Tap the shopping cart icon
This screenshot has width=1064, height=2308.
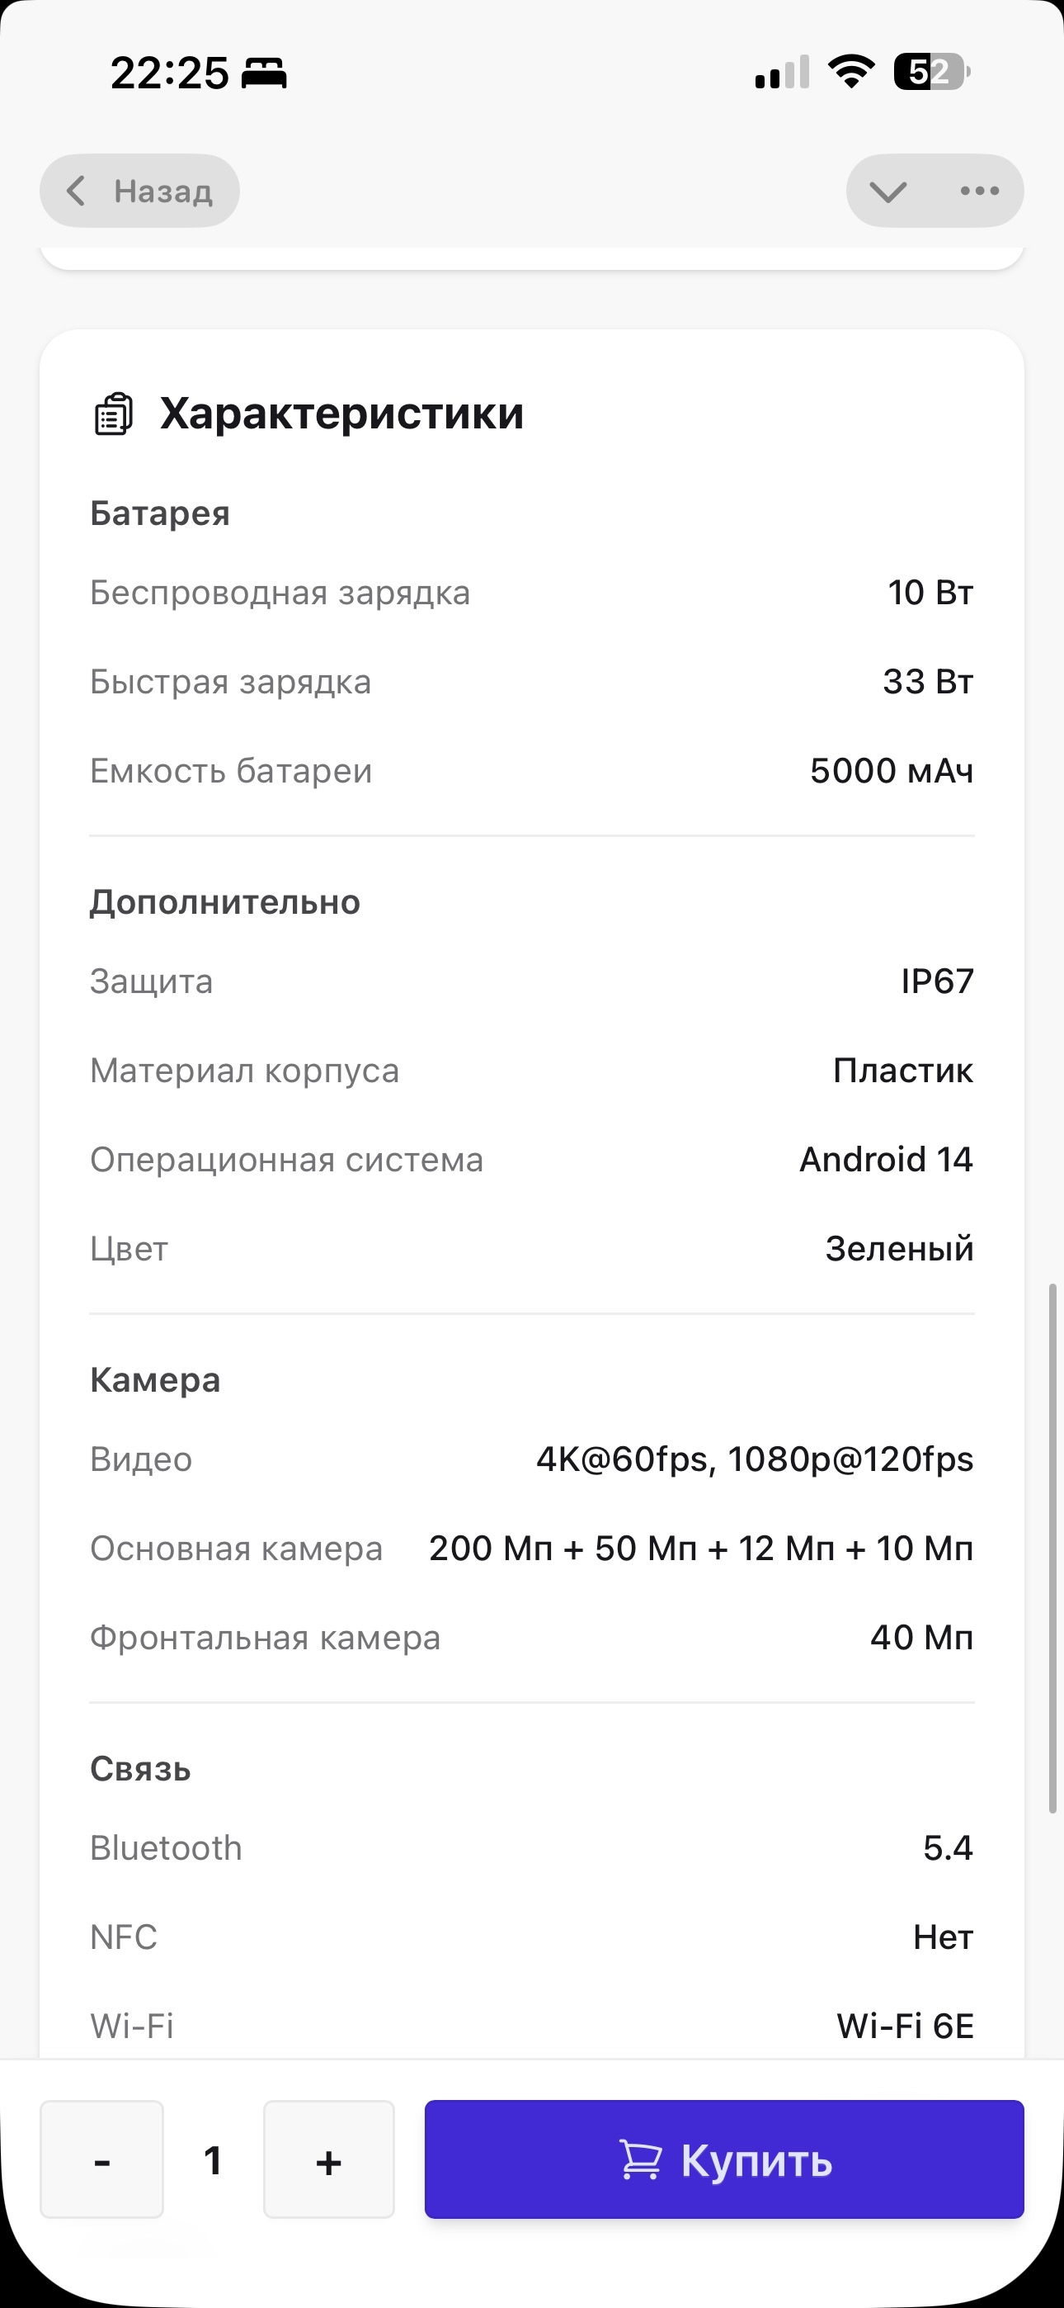point(640,2160)
